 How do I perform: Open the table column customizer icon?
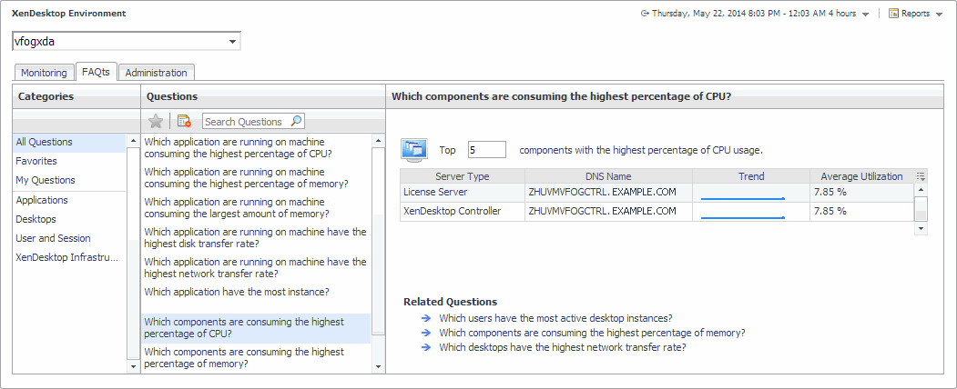point(921,176)
